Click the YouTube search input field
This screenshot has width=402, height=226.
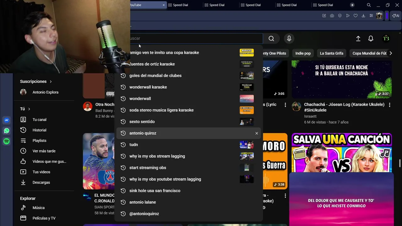pos(196,39)
